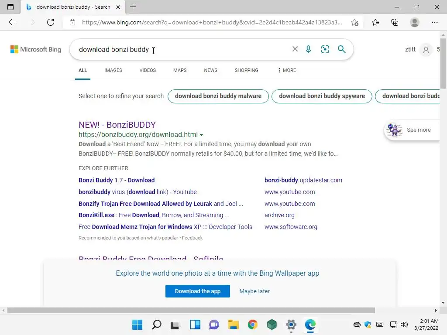The image size is (447, 335).
Task: Go back to the previous page
Action: [12, 22]
